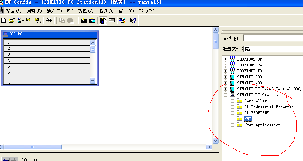Image resolution: width=303 pixels, height=161 pixels.
Task: Click the Address Overview toolbar icon
Action: click(x=112, y=21)
